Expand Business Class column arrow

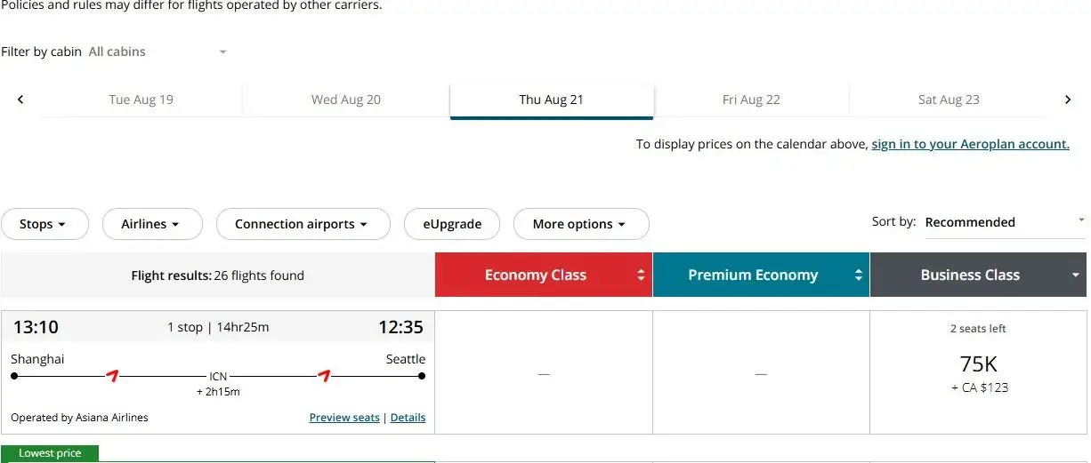[x=1076, y=275]
